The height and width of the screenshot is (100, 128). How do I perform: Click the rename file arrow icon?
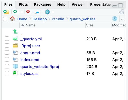coord(37,12)
